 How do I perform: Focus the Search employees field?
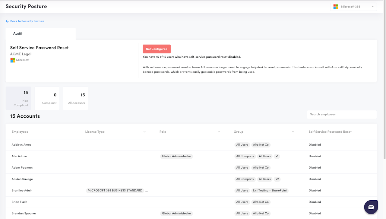pyautogui.click(x=342, y=115)
